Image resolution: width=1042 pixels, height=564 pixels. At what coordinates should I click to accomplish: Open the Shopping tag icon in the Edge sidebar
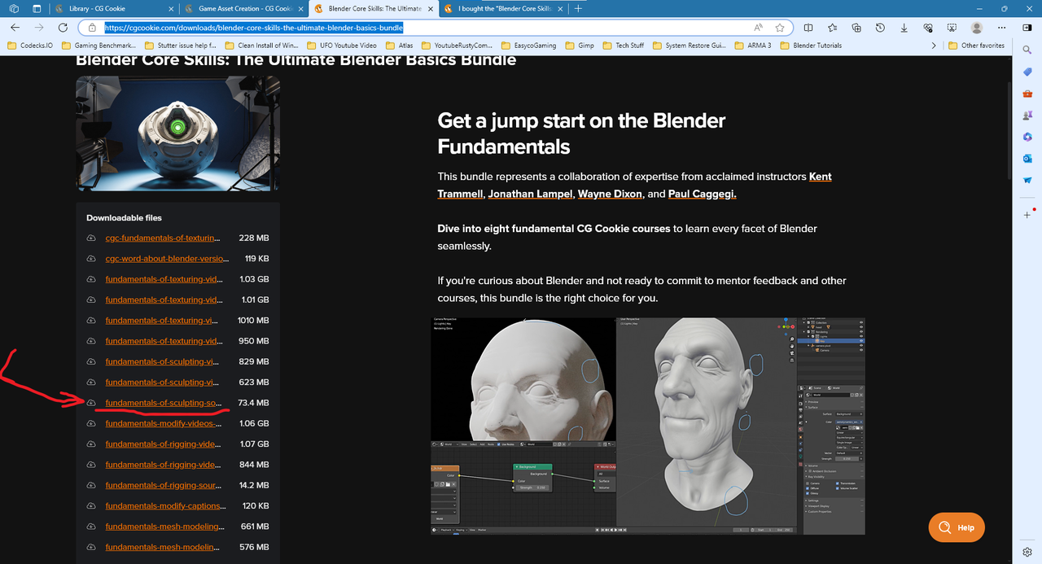point(1027,72)
